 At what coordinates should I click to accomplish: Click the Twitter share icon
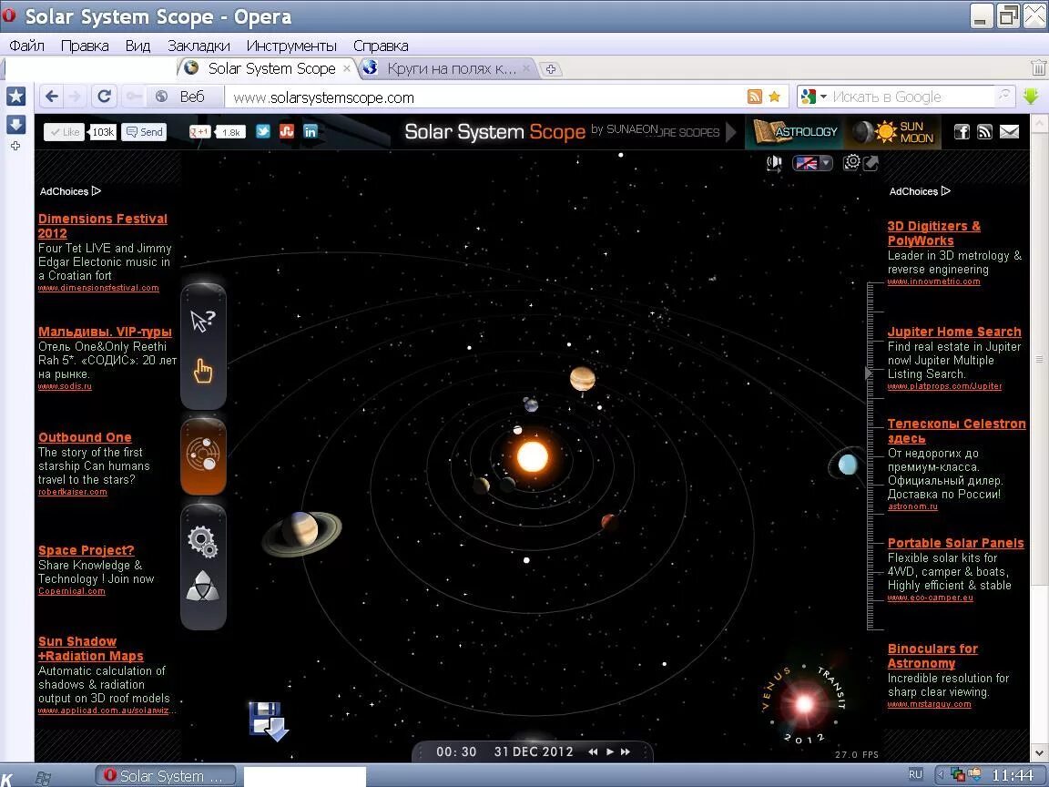pyautogui.click(x=263, y=131)
